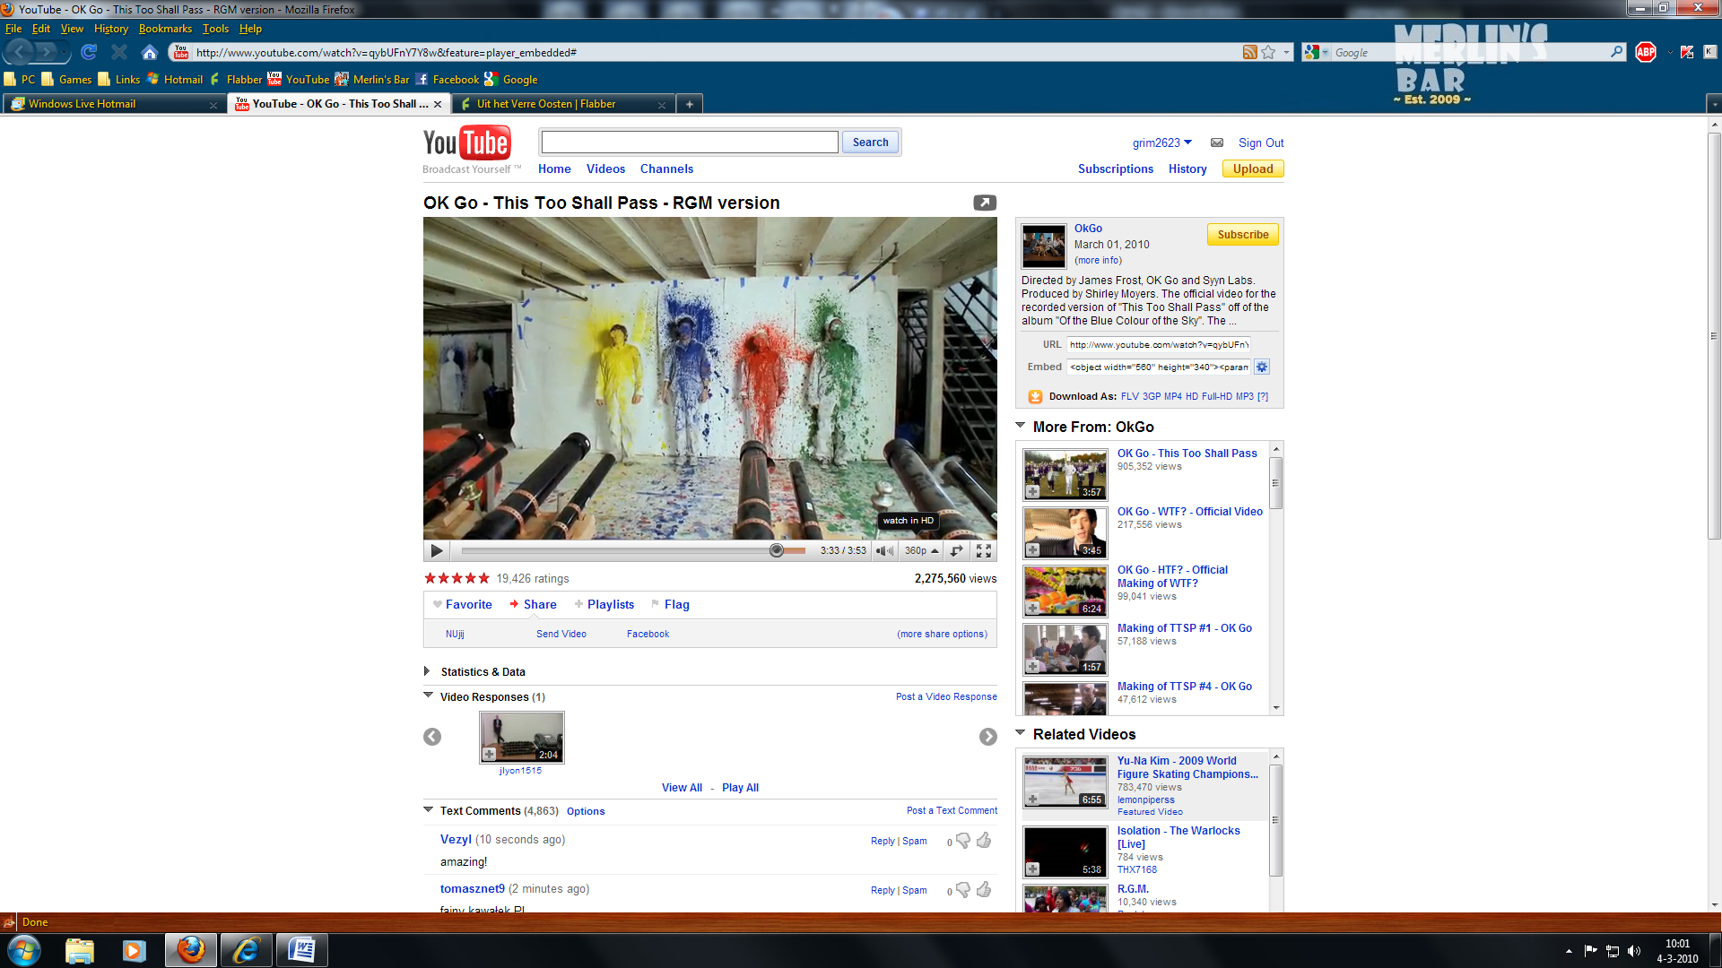Open the grim2623 account dropdown
This screenshot has height=968, width=1722.
coord(1162,143)
